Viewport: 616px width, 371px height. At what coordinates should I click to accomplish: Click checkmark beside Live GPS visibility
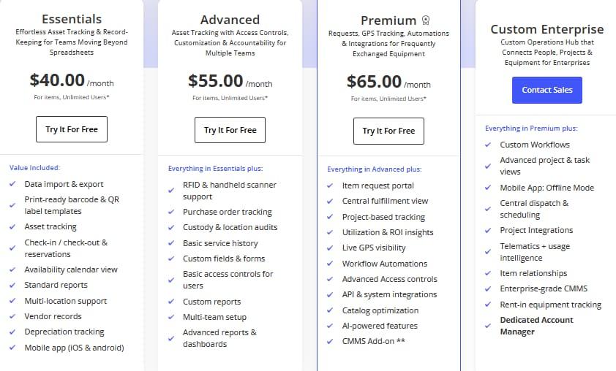331,248
